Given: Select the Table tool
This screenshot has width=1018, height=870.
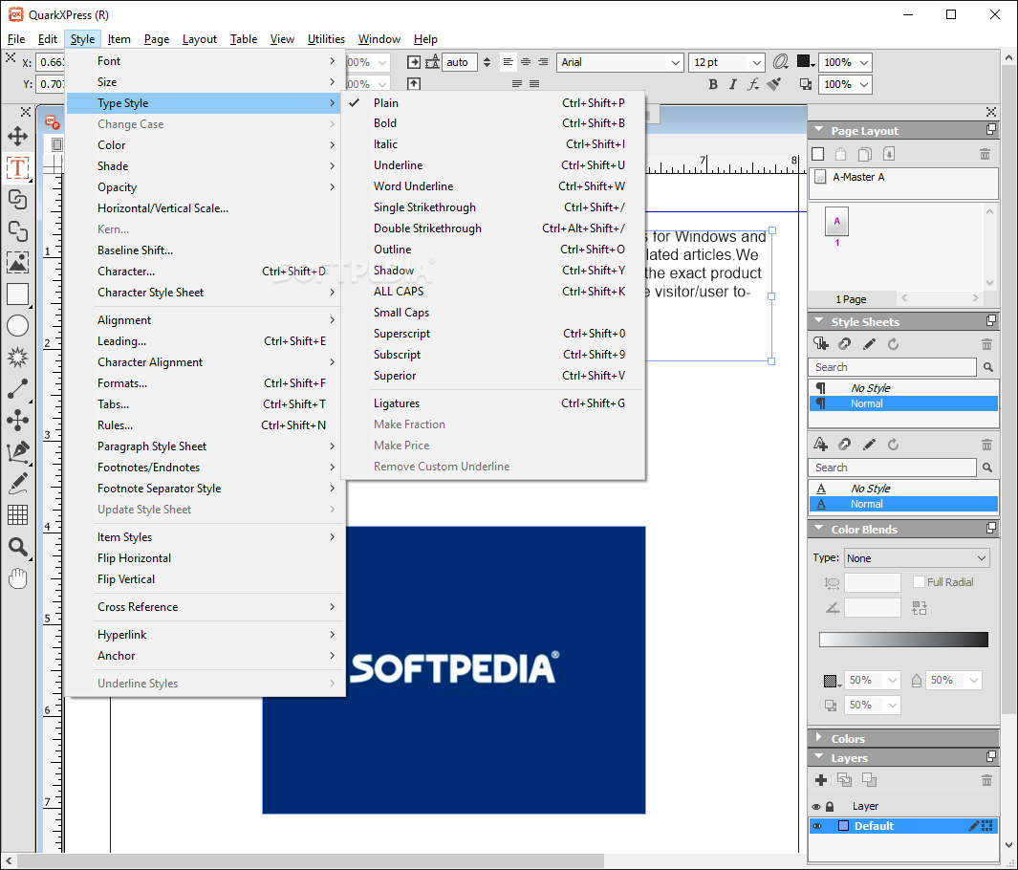Looking at the screenshot, I should point(17,515).
